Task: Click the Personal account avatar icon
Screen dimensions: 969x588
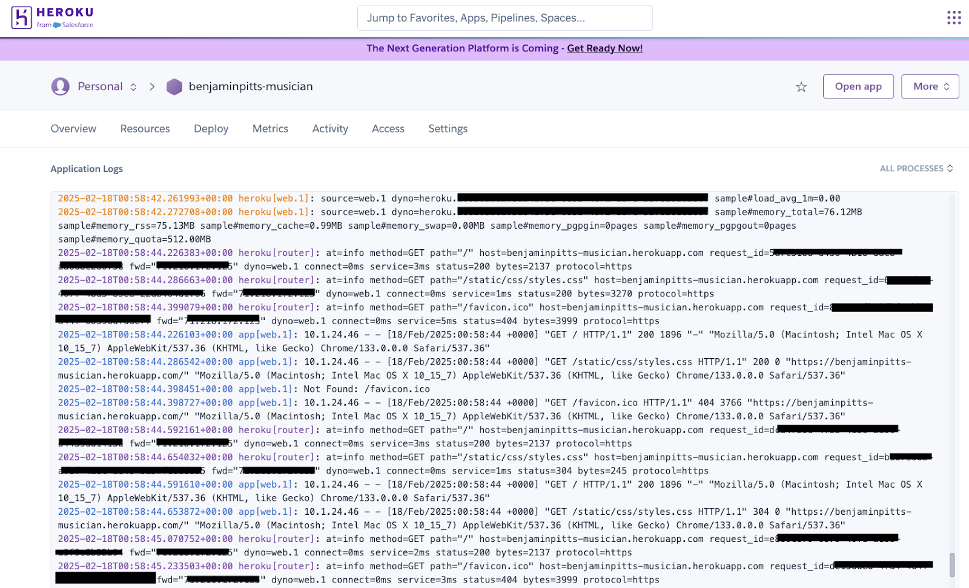Action: point(60,87)
